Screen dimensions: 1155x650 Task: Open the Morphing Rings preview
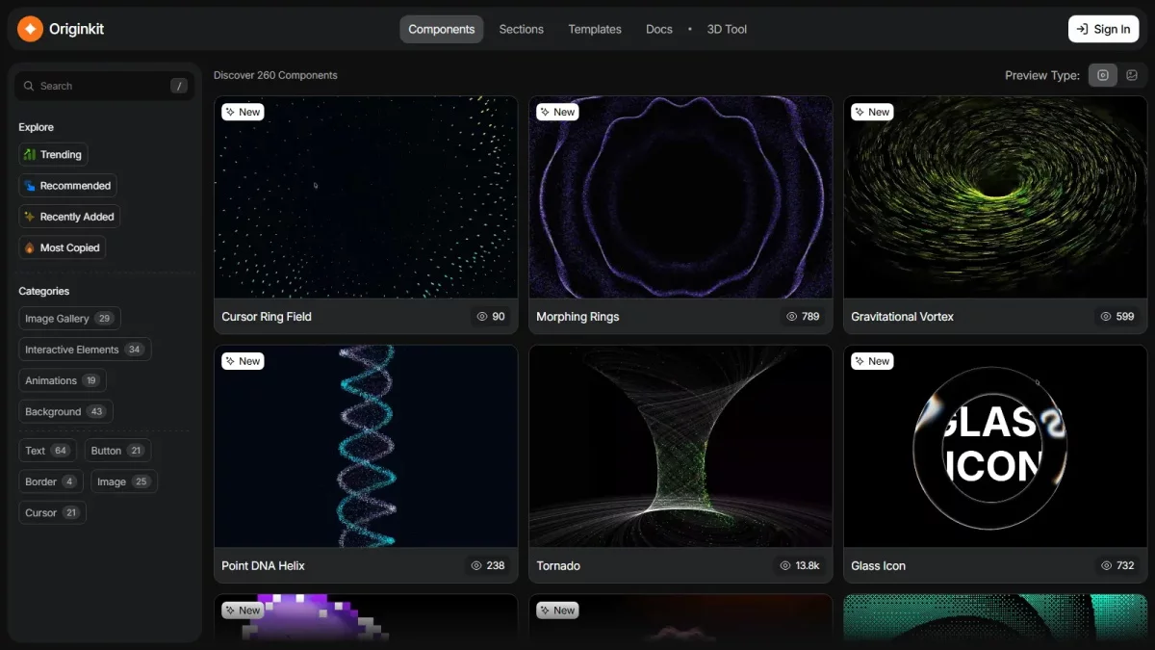(680, 197)
